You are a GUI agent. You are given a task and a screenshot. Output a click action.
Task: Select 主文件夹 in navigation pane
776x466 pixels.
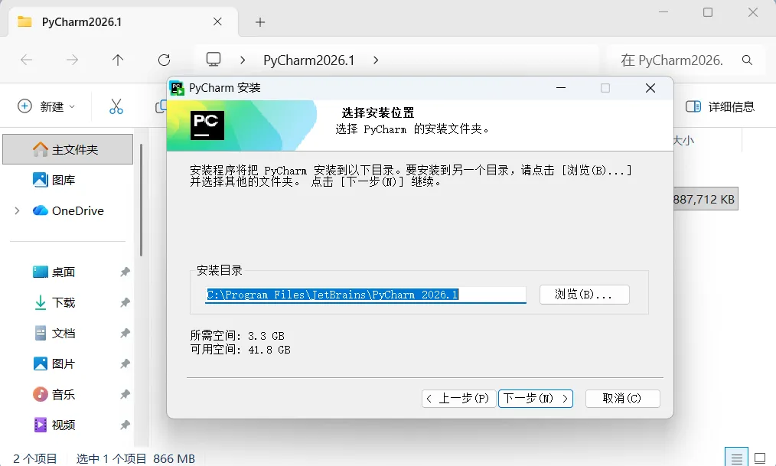68,149
